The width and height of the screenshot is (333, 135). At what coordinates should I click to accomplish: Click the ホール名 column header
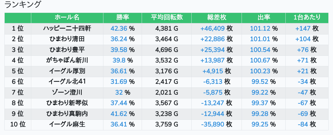(67, 18)
